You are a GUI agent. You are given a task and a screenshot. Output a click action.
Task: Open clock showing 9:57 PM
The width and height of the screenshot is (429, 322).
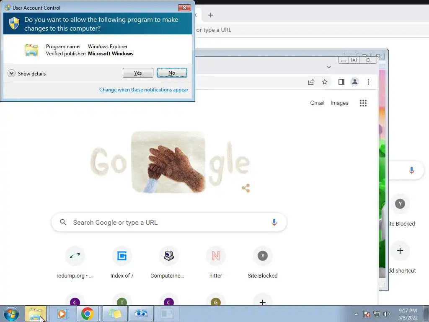408,314
